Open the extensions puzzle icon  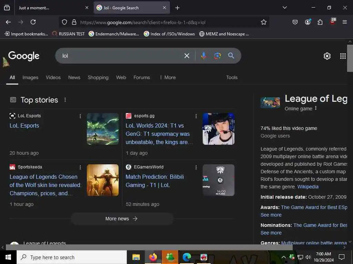(x=320, y=22)
